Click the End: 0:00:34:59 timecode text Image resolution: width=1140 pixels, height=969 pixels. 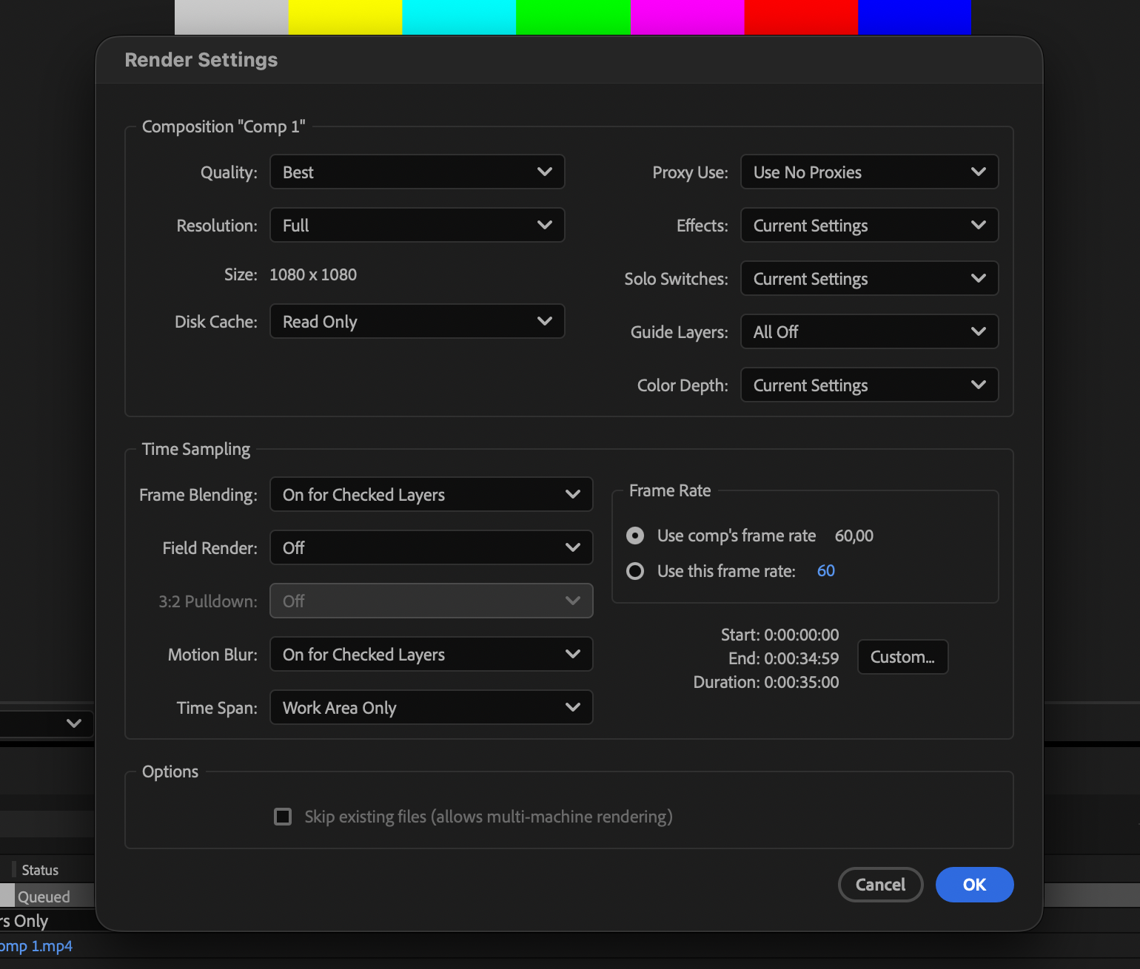(784, 658)
